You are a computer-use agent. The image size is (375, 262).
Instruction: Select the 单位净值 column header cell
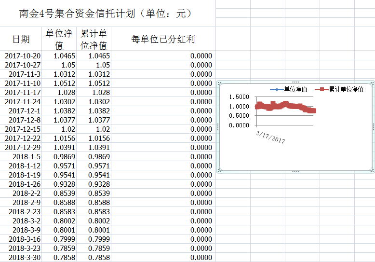click(x=59, y=39)
